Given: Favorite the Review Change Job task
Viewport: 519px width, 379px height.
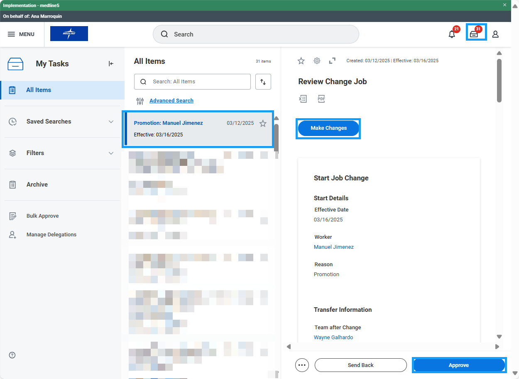Looking at the screenshot, I should 301,61.
